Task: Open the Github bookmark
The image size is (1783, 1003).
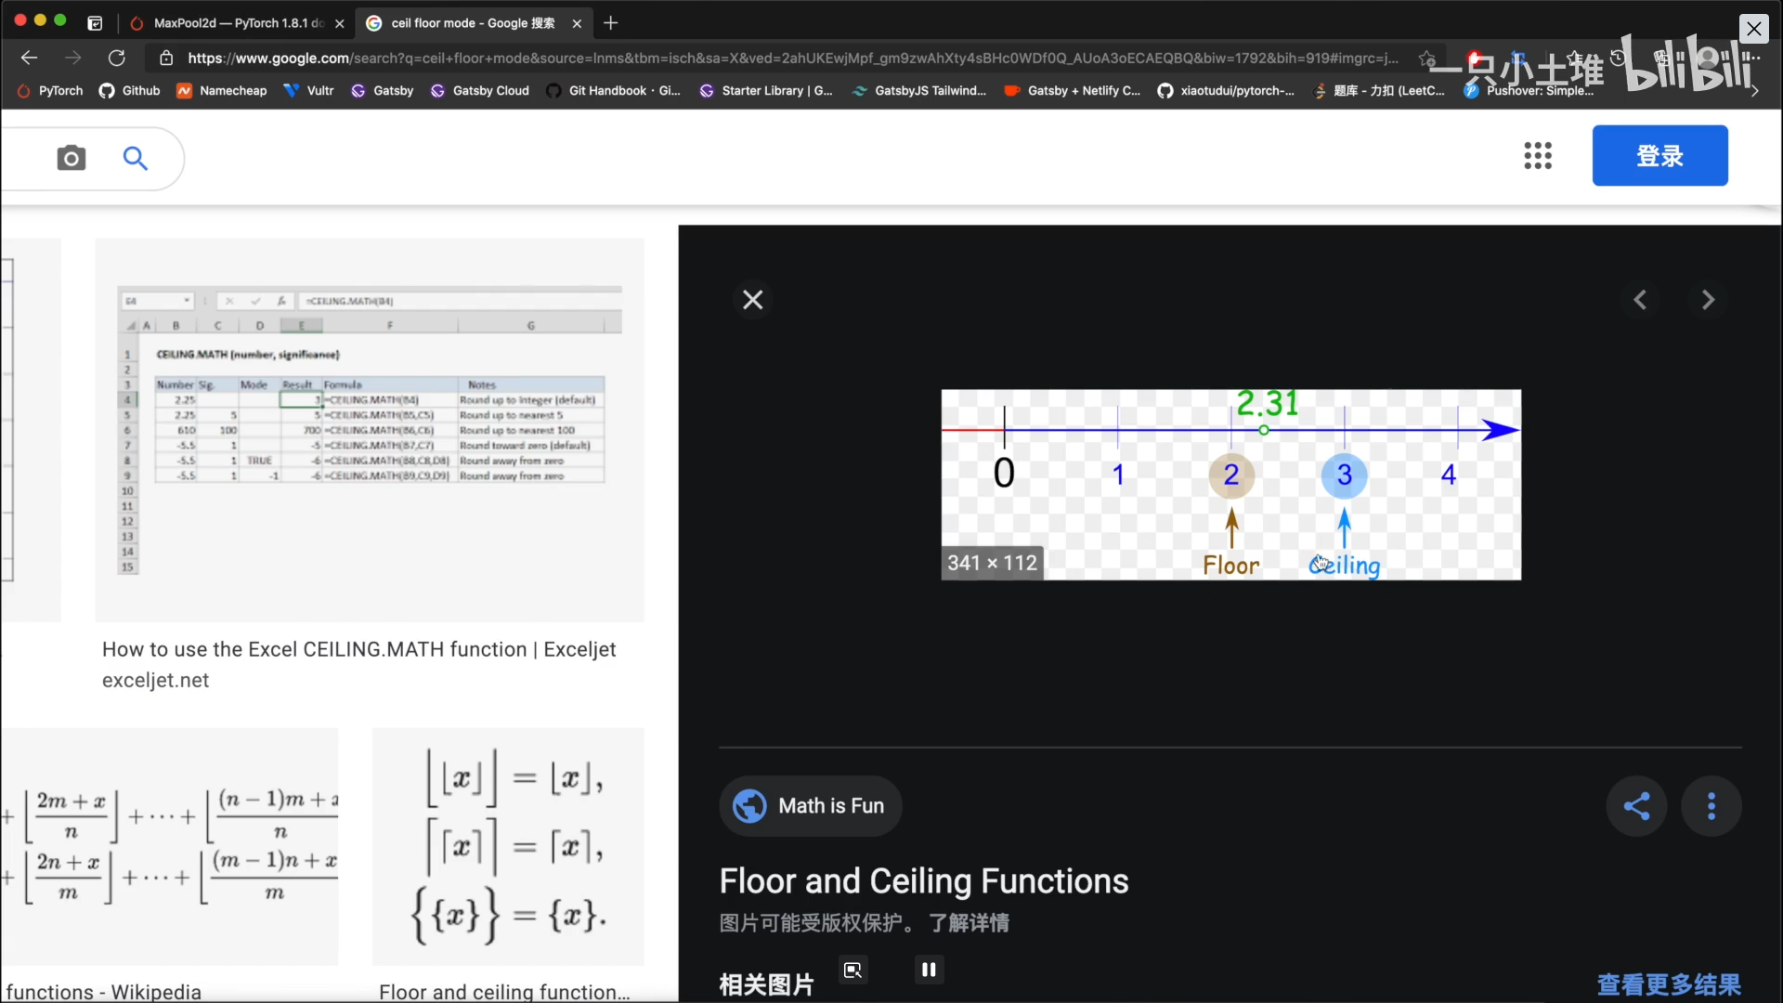Action: tap(130, 90)
